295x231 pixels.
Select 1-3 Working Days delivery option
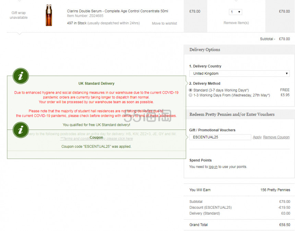point(191,95)
